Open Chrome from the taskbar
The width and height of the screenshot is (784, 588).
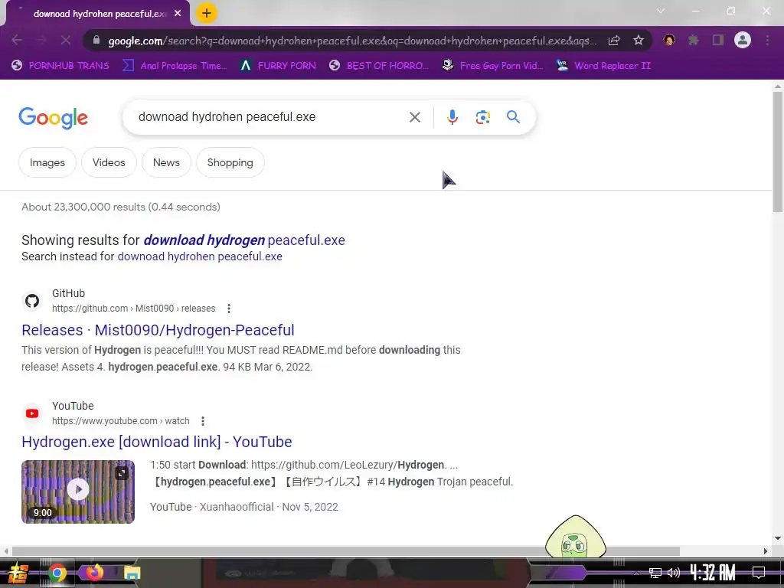click(x=57, y=573)
